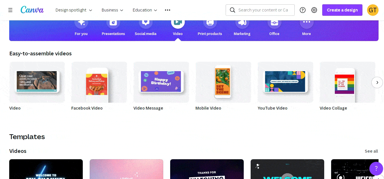Click the Templates heading

point(27,137)
